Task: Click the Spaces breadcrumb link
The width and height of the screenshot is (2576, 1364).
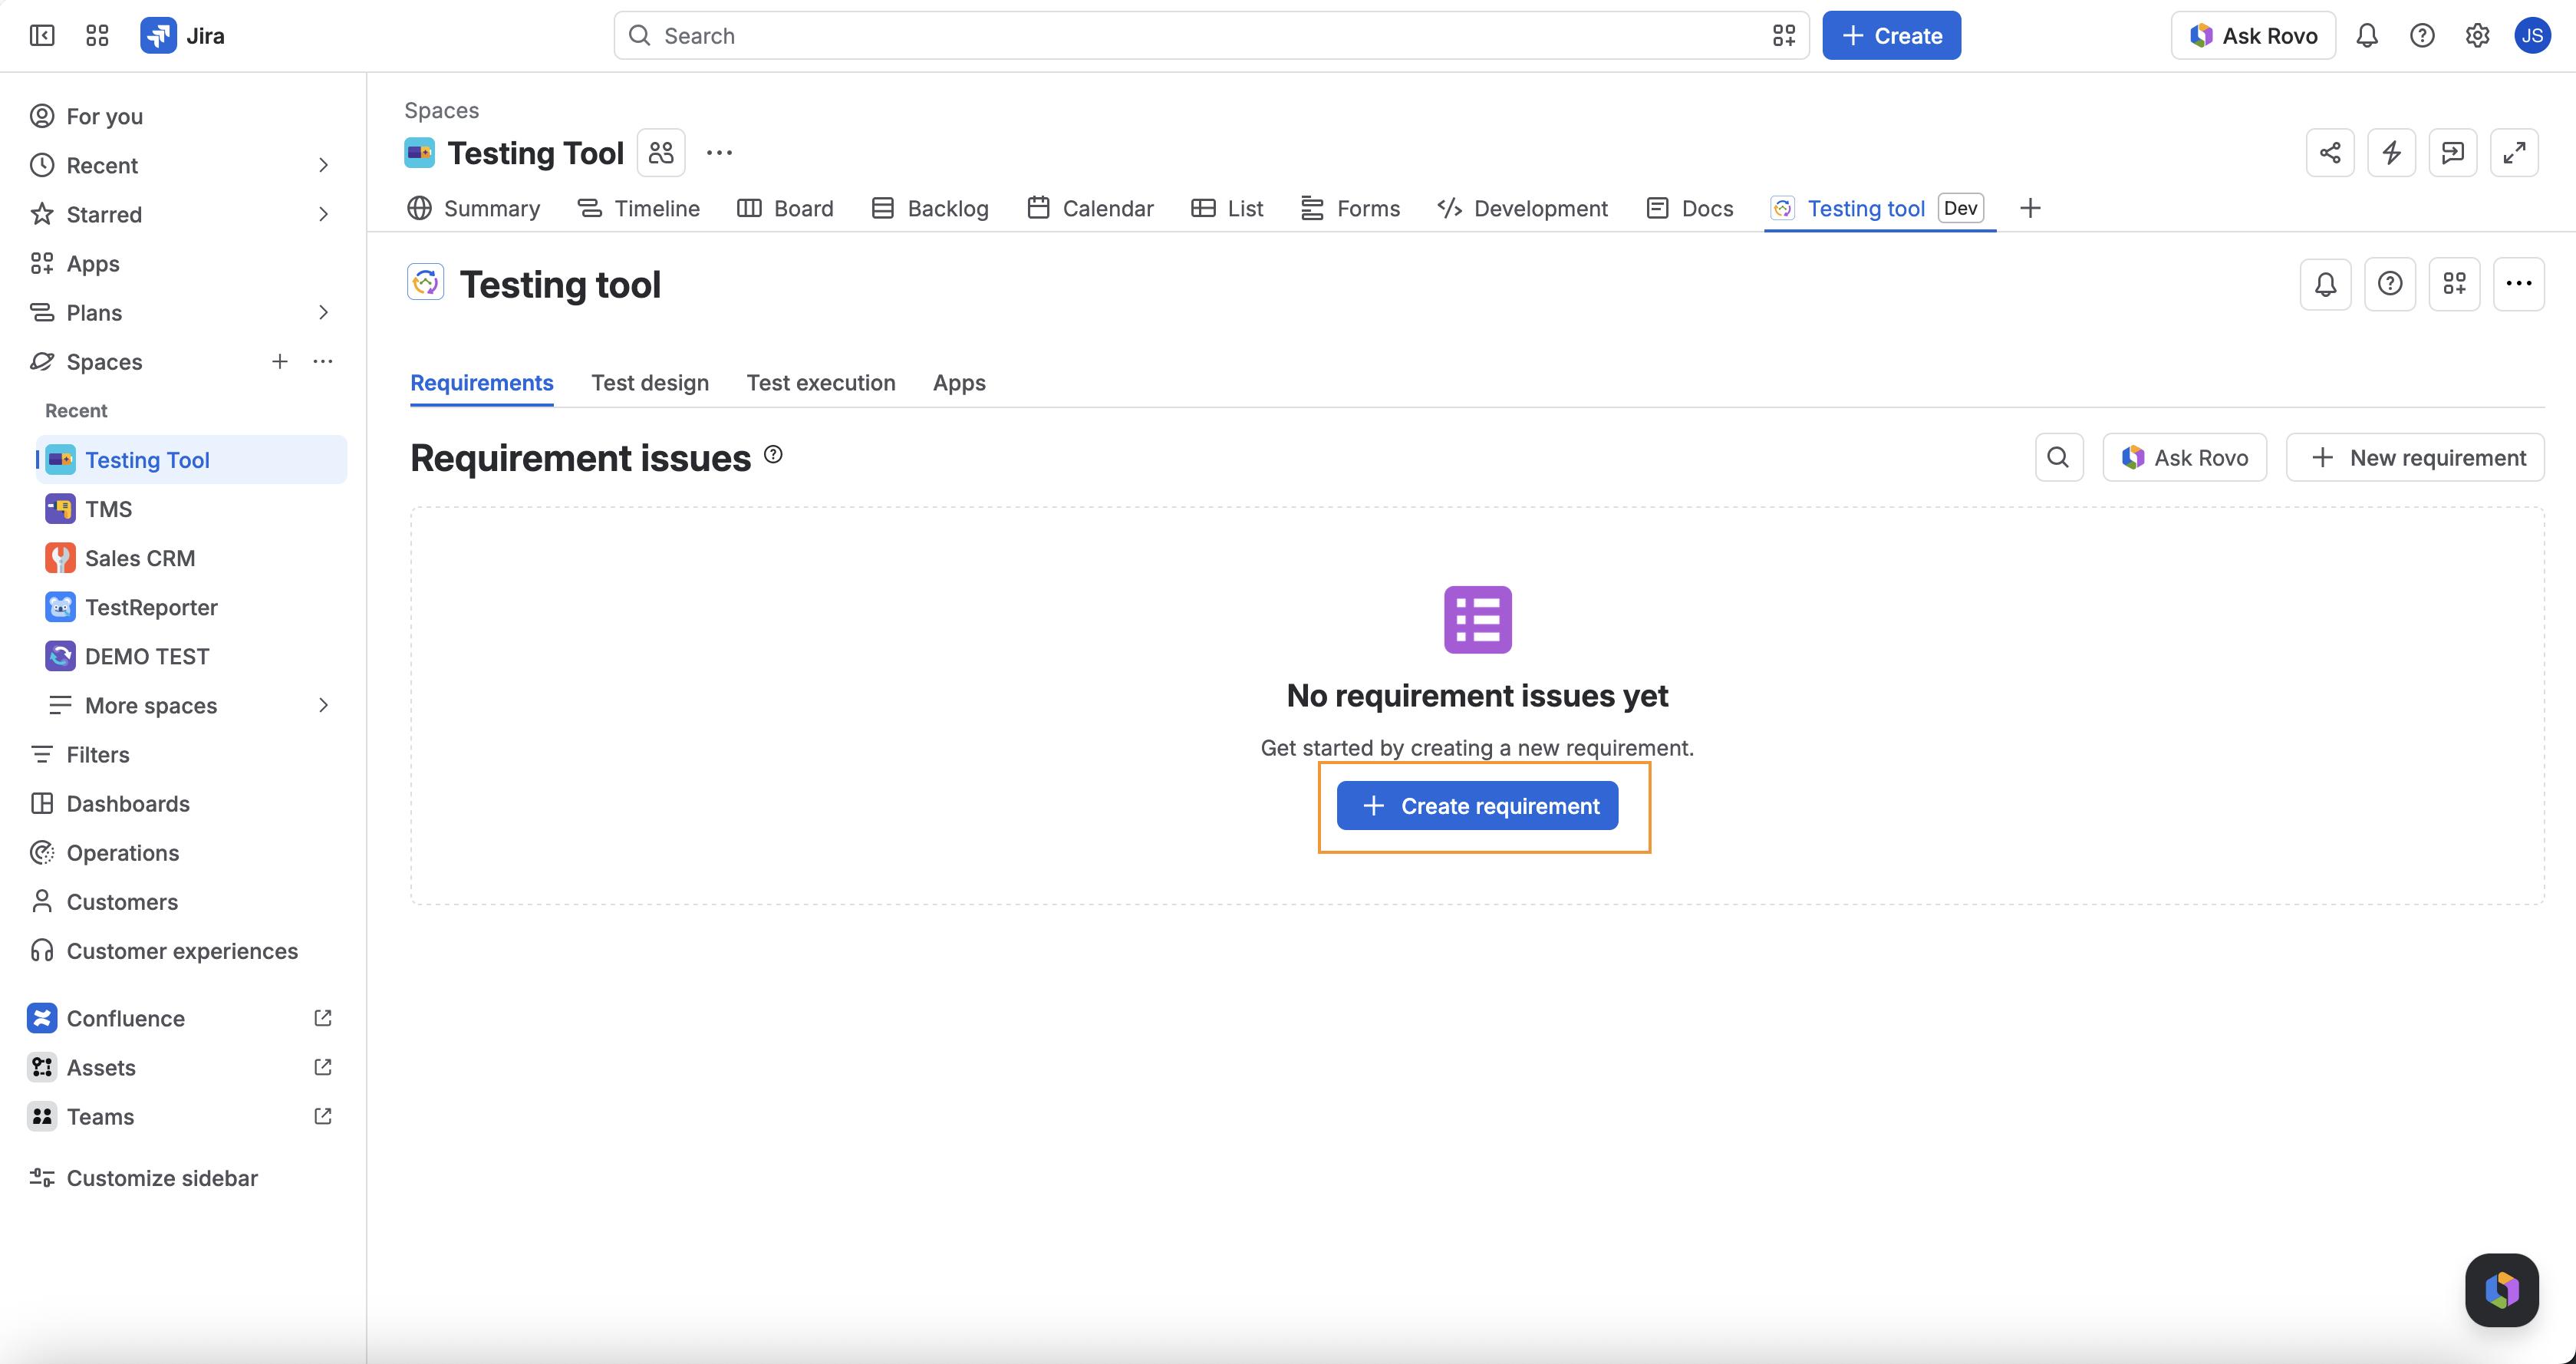Action: click(441, 110)
